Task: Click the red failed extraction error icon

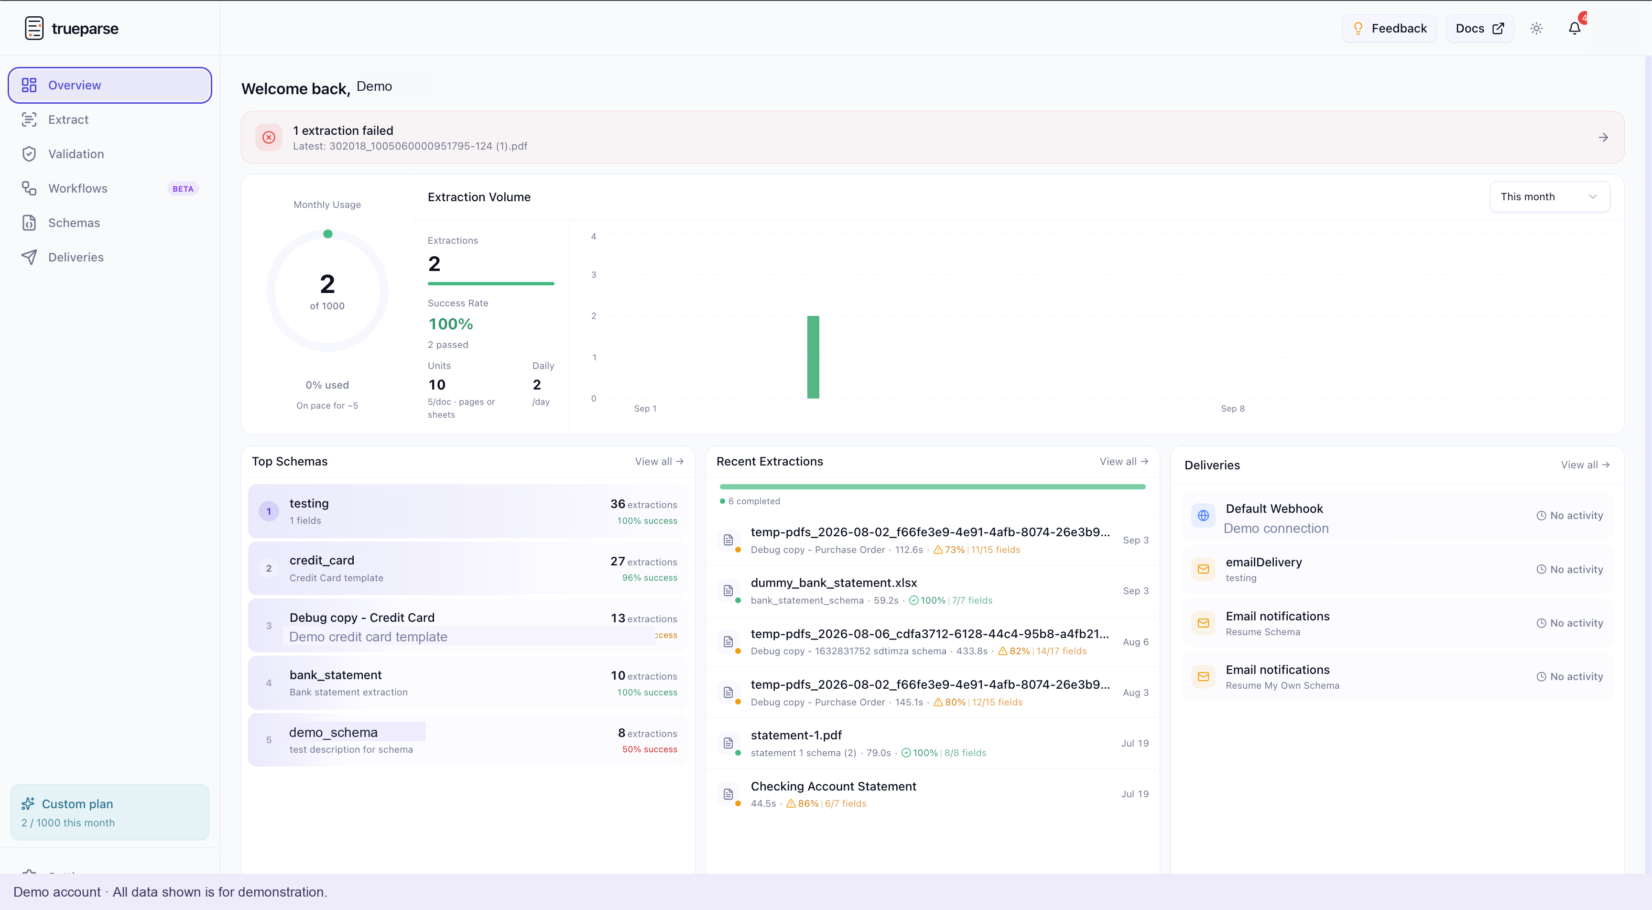Action: (x=269, y=137)
